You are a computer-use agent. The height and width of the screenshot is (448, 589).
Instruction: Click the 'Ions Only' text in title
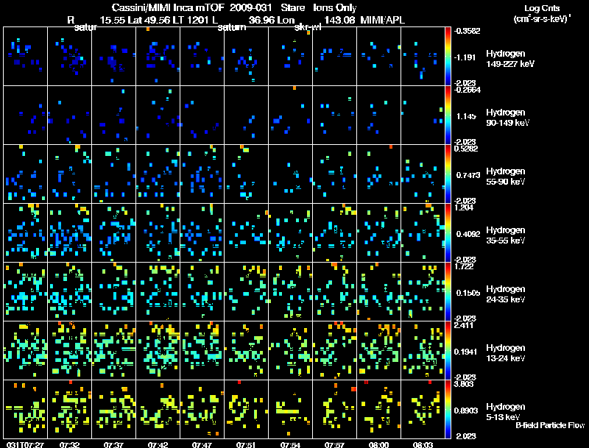tap(335, 7)
